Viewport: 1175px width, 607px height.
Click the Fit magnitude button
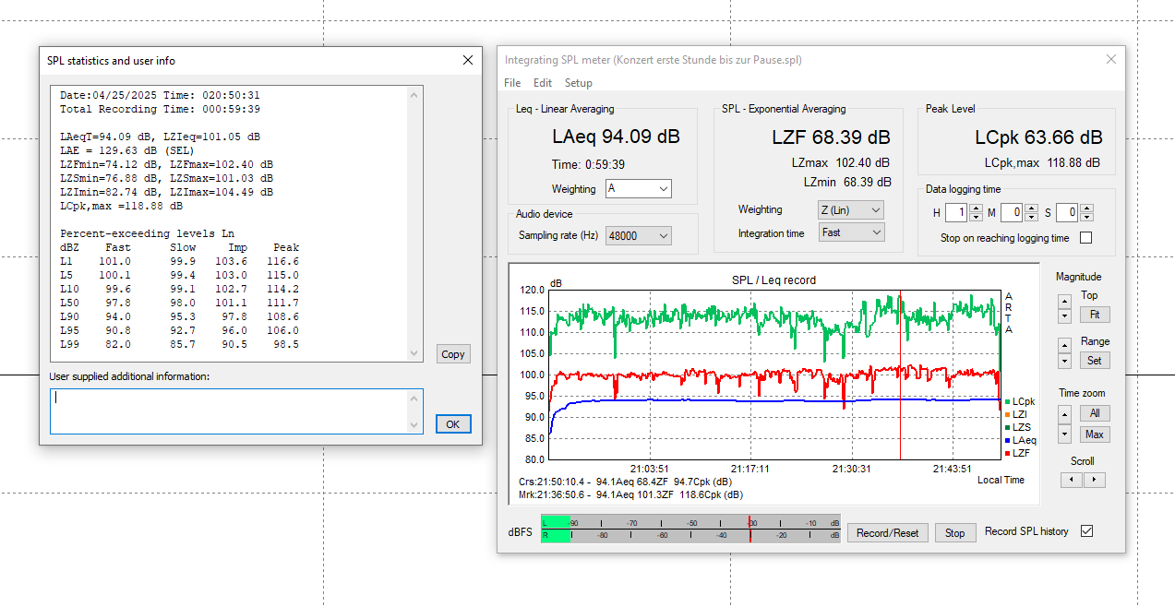point(1095,315)
